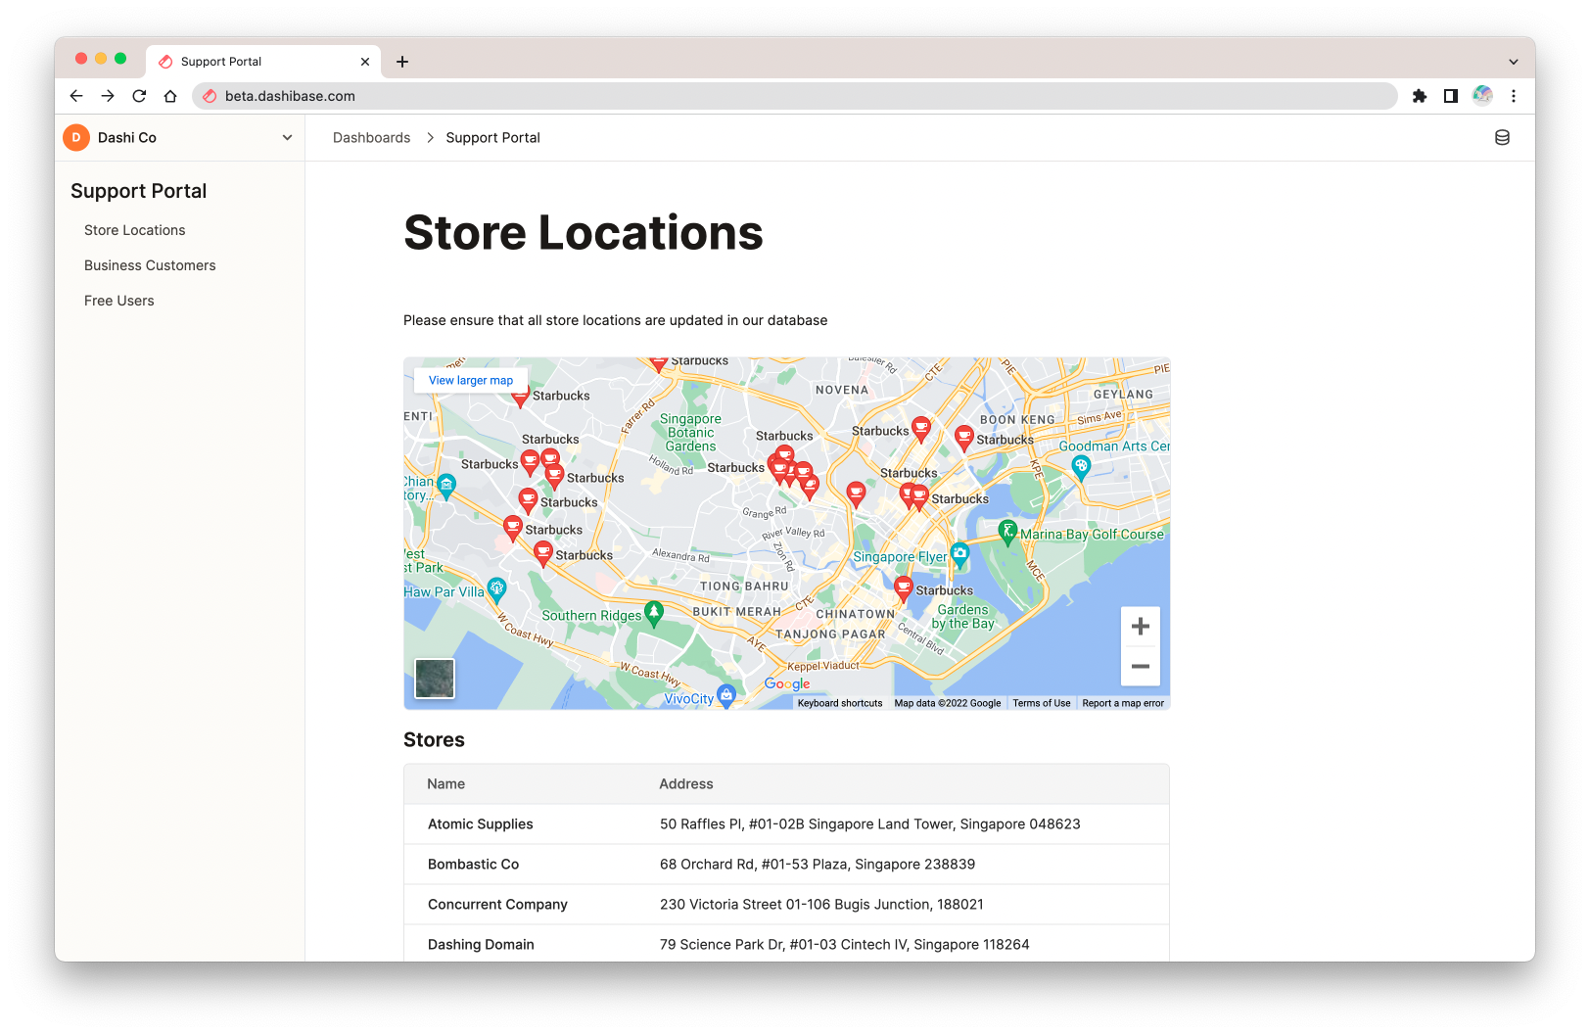
Task: Click address 230 Victoria Street Bugis Junction
Action: point(821,905)
